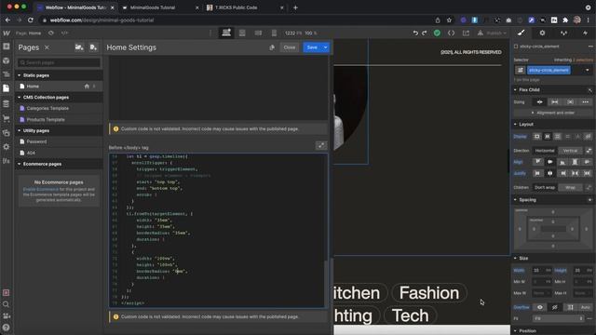Set overflow to Auto
596x335 pixels.
pyautogui.click(x=586, y=307)
